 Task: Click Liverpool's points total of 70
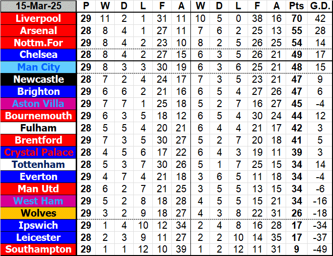coord(295,18)
